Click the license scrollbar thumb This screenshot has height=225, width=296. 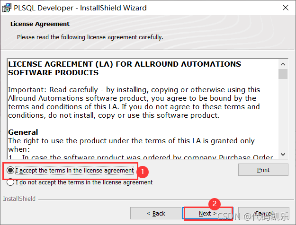click(283, 74)
